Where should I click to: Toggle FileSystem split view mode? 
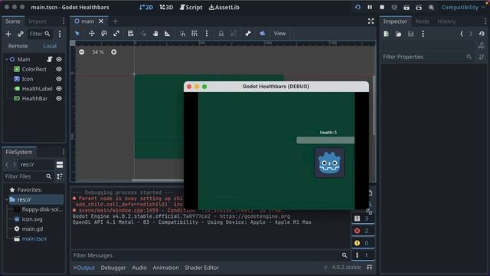60,164
